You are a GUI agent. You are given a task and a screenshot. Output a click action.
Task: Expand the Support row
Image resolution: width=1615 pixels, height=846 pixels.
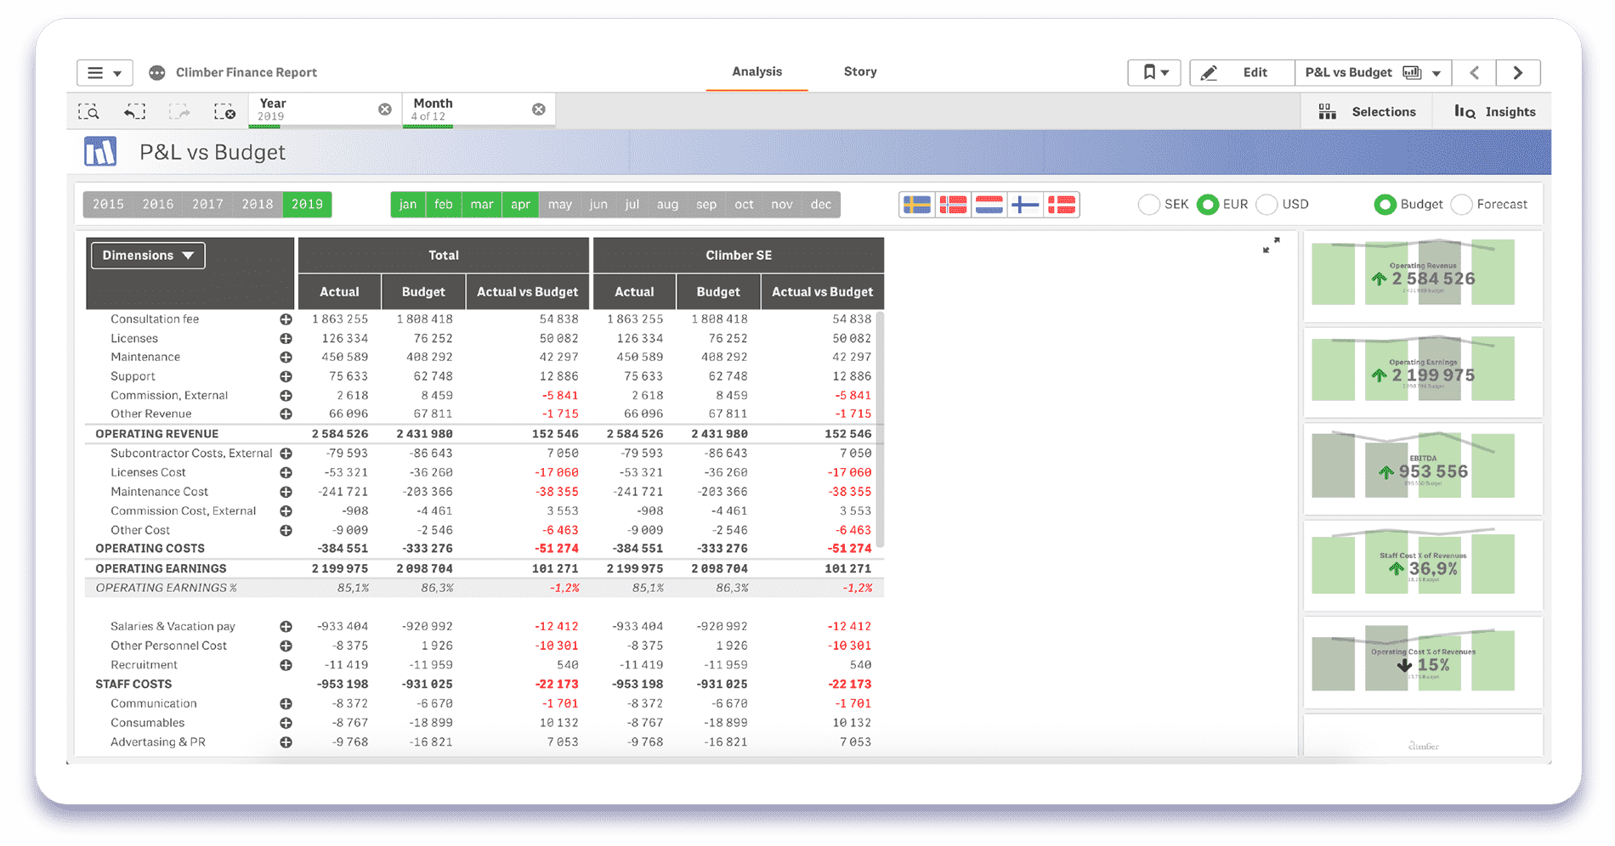coord(286,376)
